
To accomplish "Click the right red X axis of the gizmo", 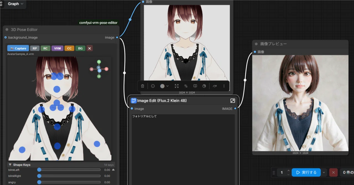I will point(106,69).
